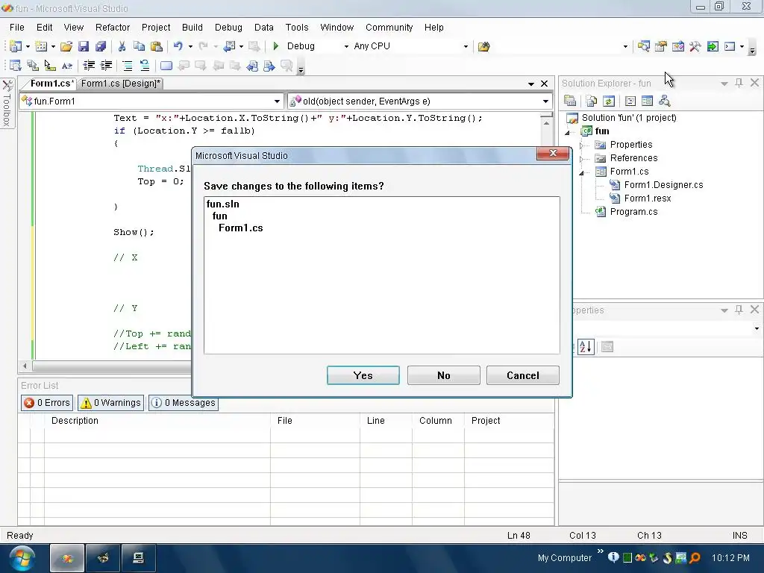Click the Save floppy disk icon
Screen dimensions: 764x573
(x=84, y=46)
